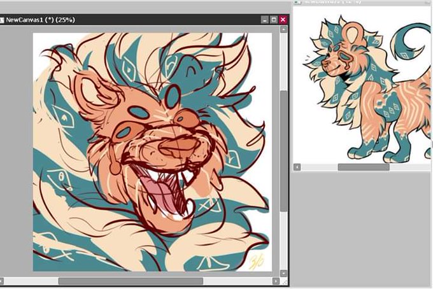Click the reference window horizontal scrollbar thumb
The width and height of the screenshot is (433, 289).
364,167
